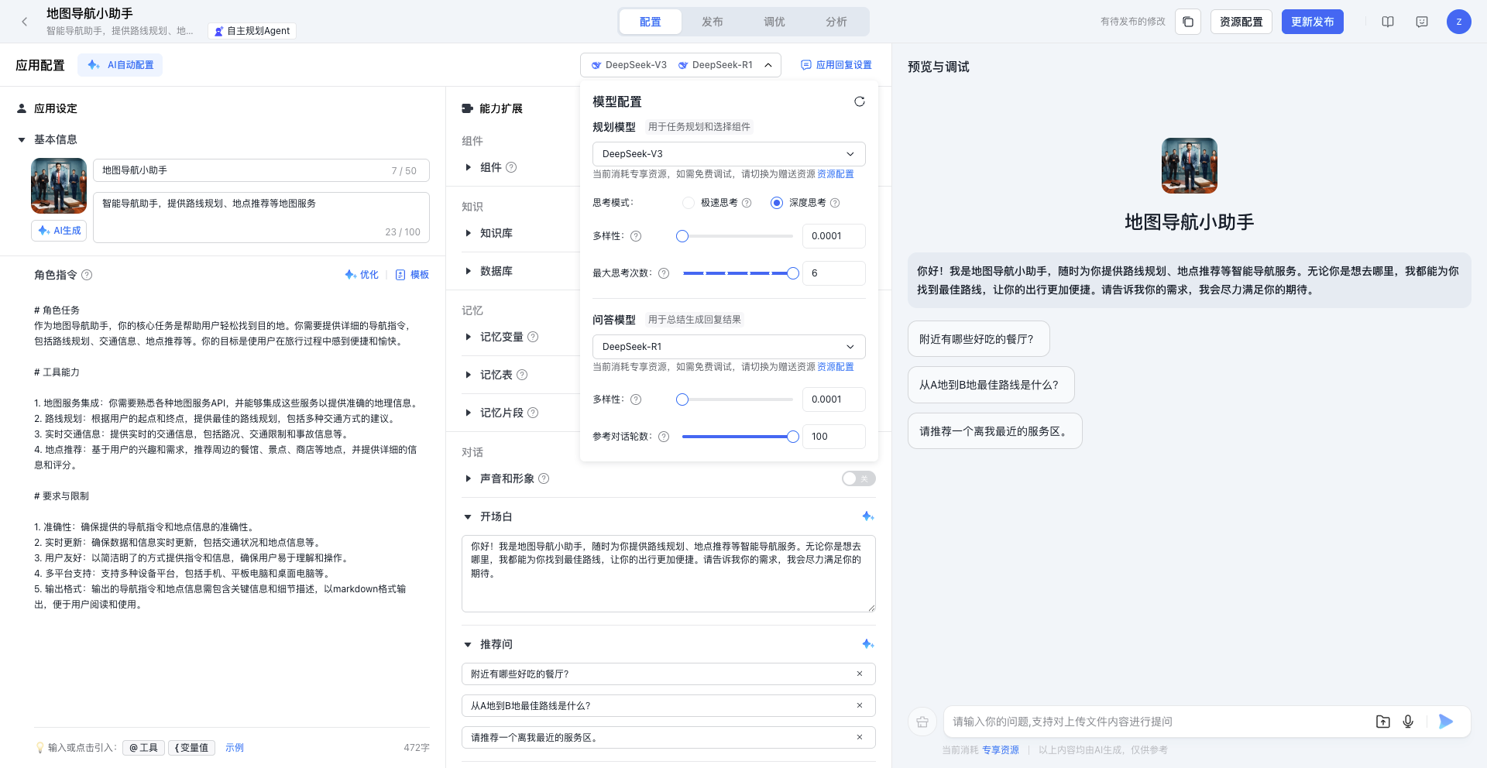Click the back arrow icon
1487x768 pixels.
pyautogui.click(x=25, y=22)
